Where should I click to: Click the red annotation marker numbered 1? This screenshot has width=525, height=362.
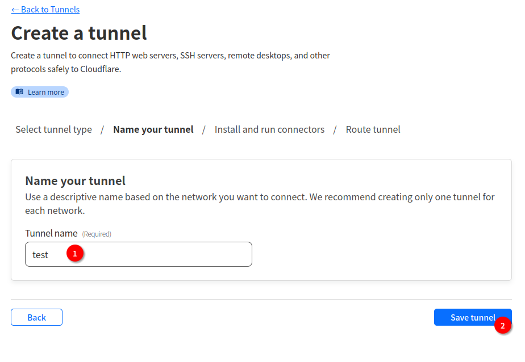(75, 253)
